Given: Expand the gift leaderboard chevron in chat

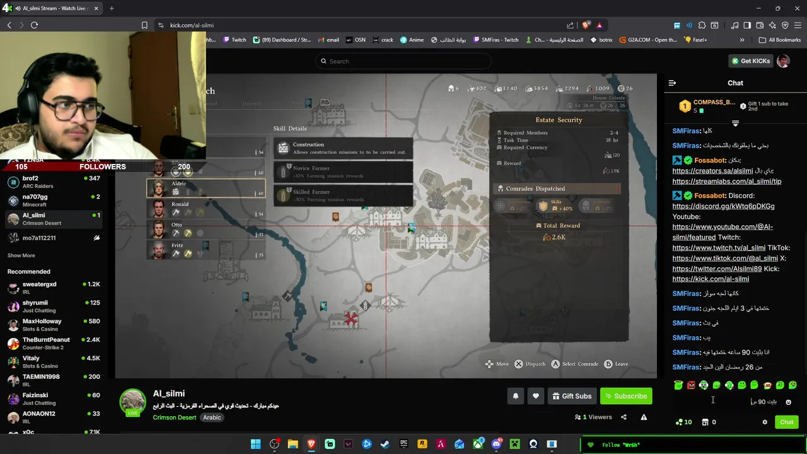Looking at the screenshot, I should pos(735,124).
